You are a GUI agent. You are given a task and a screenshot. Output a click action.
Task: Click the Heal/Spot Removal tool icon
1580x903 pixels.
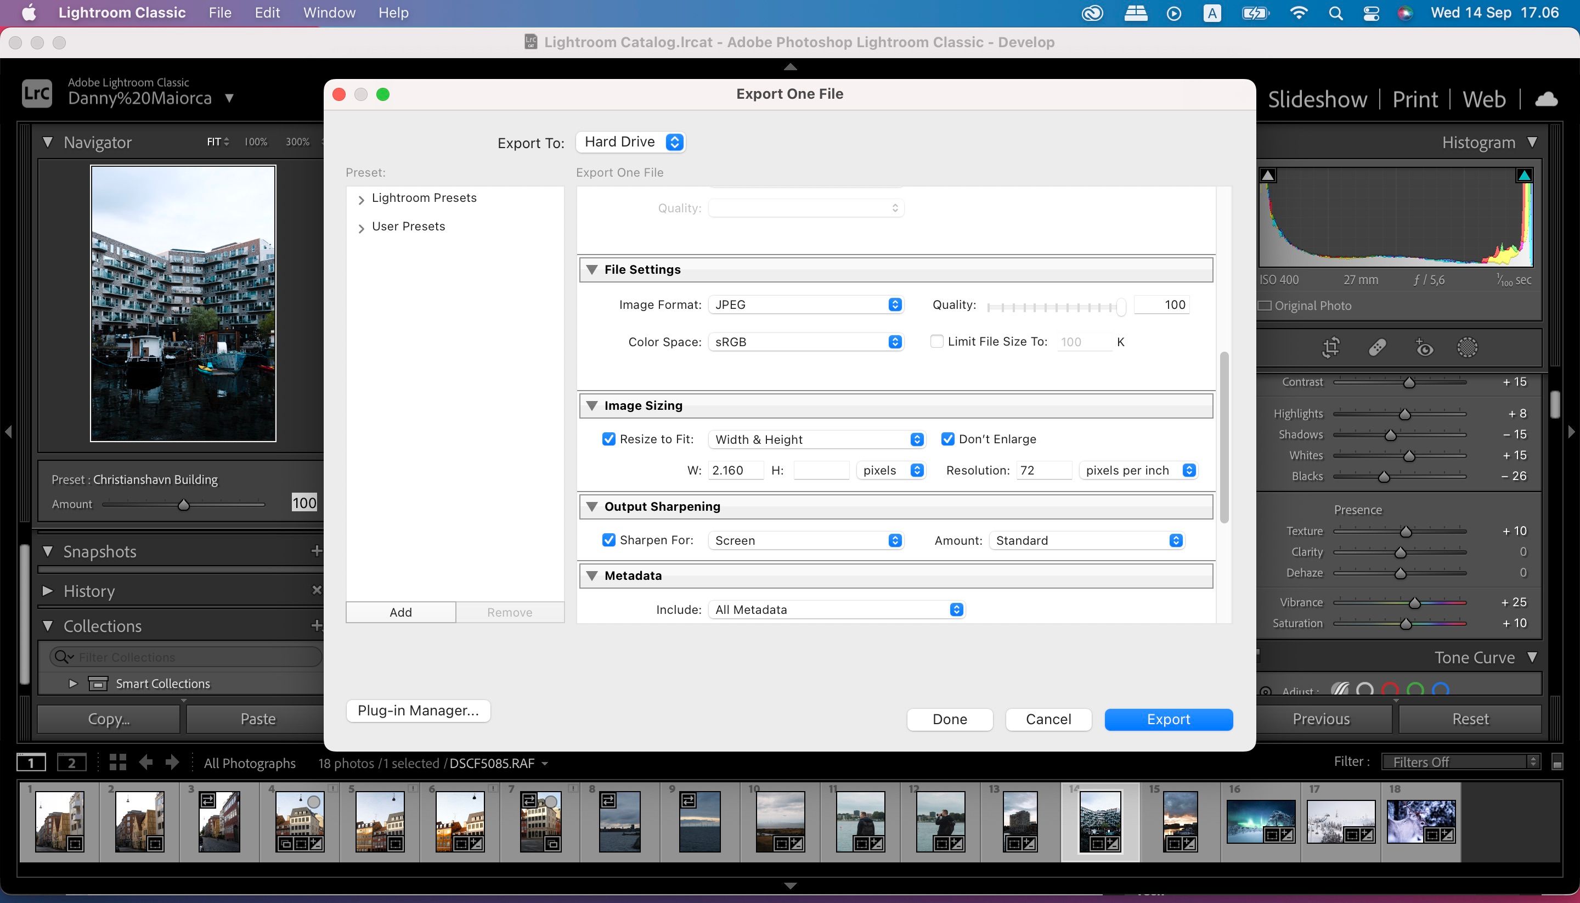pyautogui.click(x=1376, y=347)
